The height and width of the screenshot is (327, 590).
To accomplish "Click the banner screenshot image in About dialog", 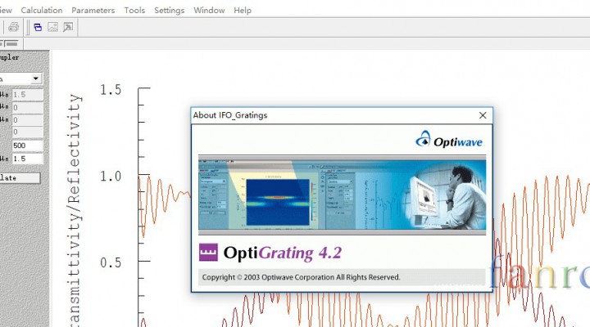I will click(x=342, y=196).
